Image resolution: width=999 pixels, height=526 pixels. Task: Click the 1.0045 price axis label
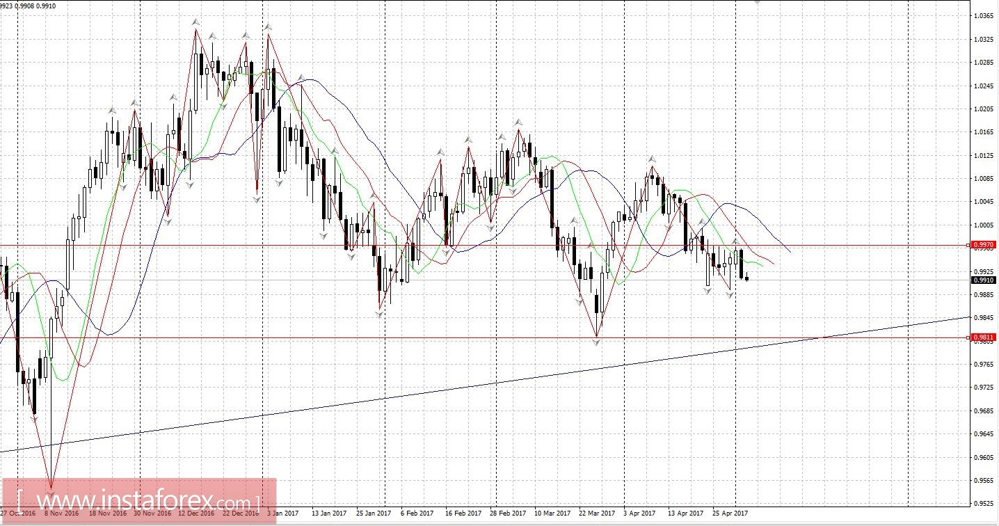pos(984,202)
